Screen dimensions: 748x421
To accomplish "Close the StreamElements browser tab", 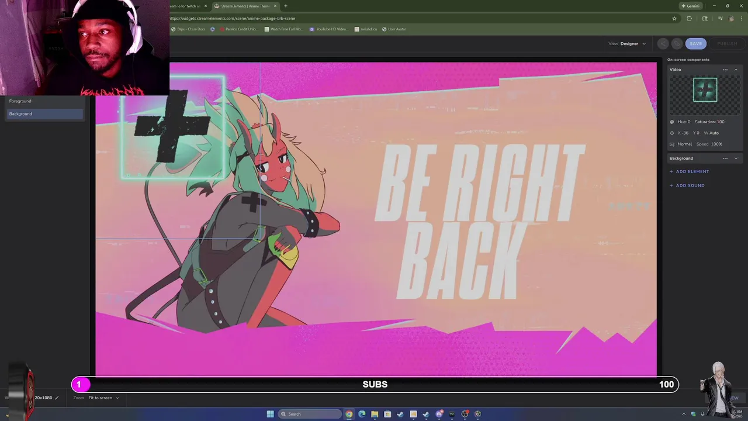I will pos(275,6).
